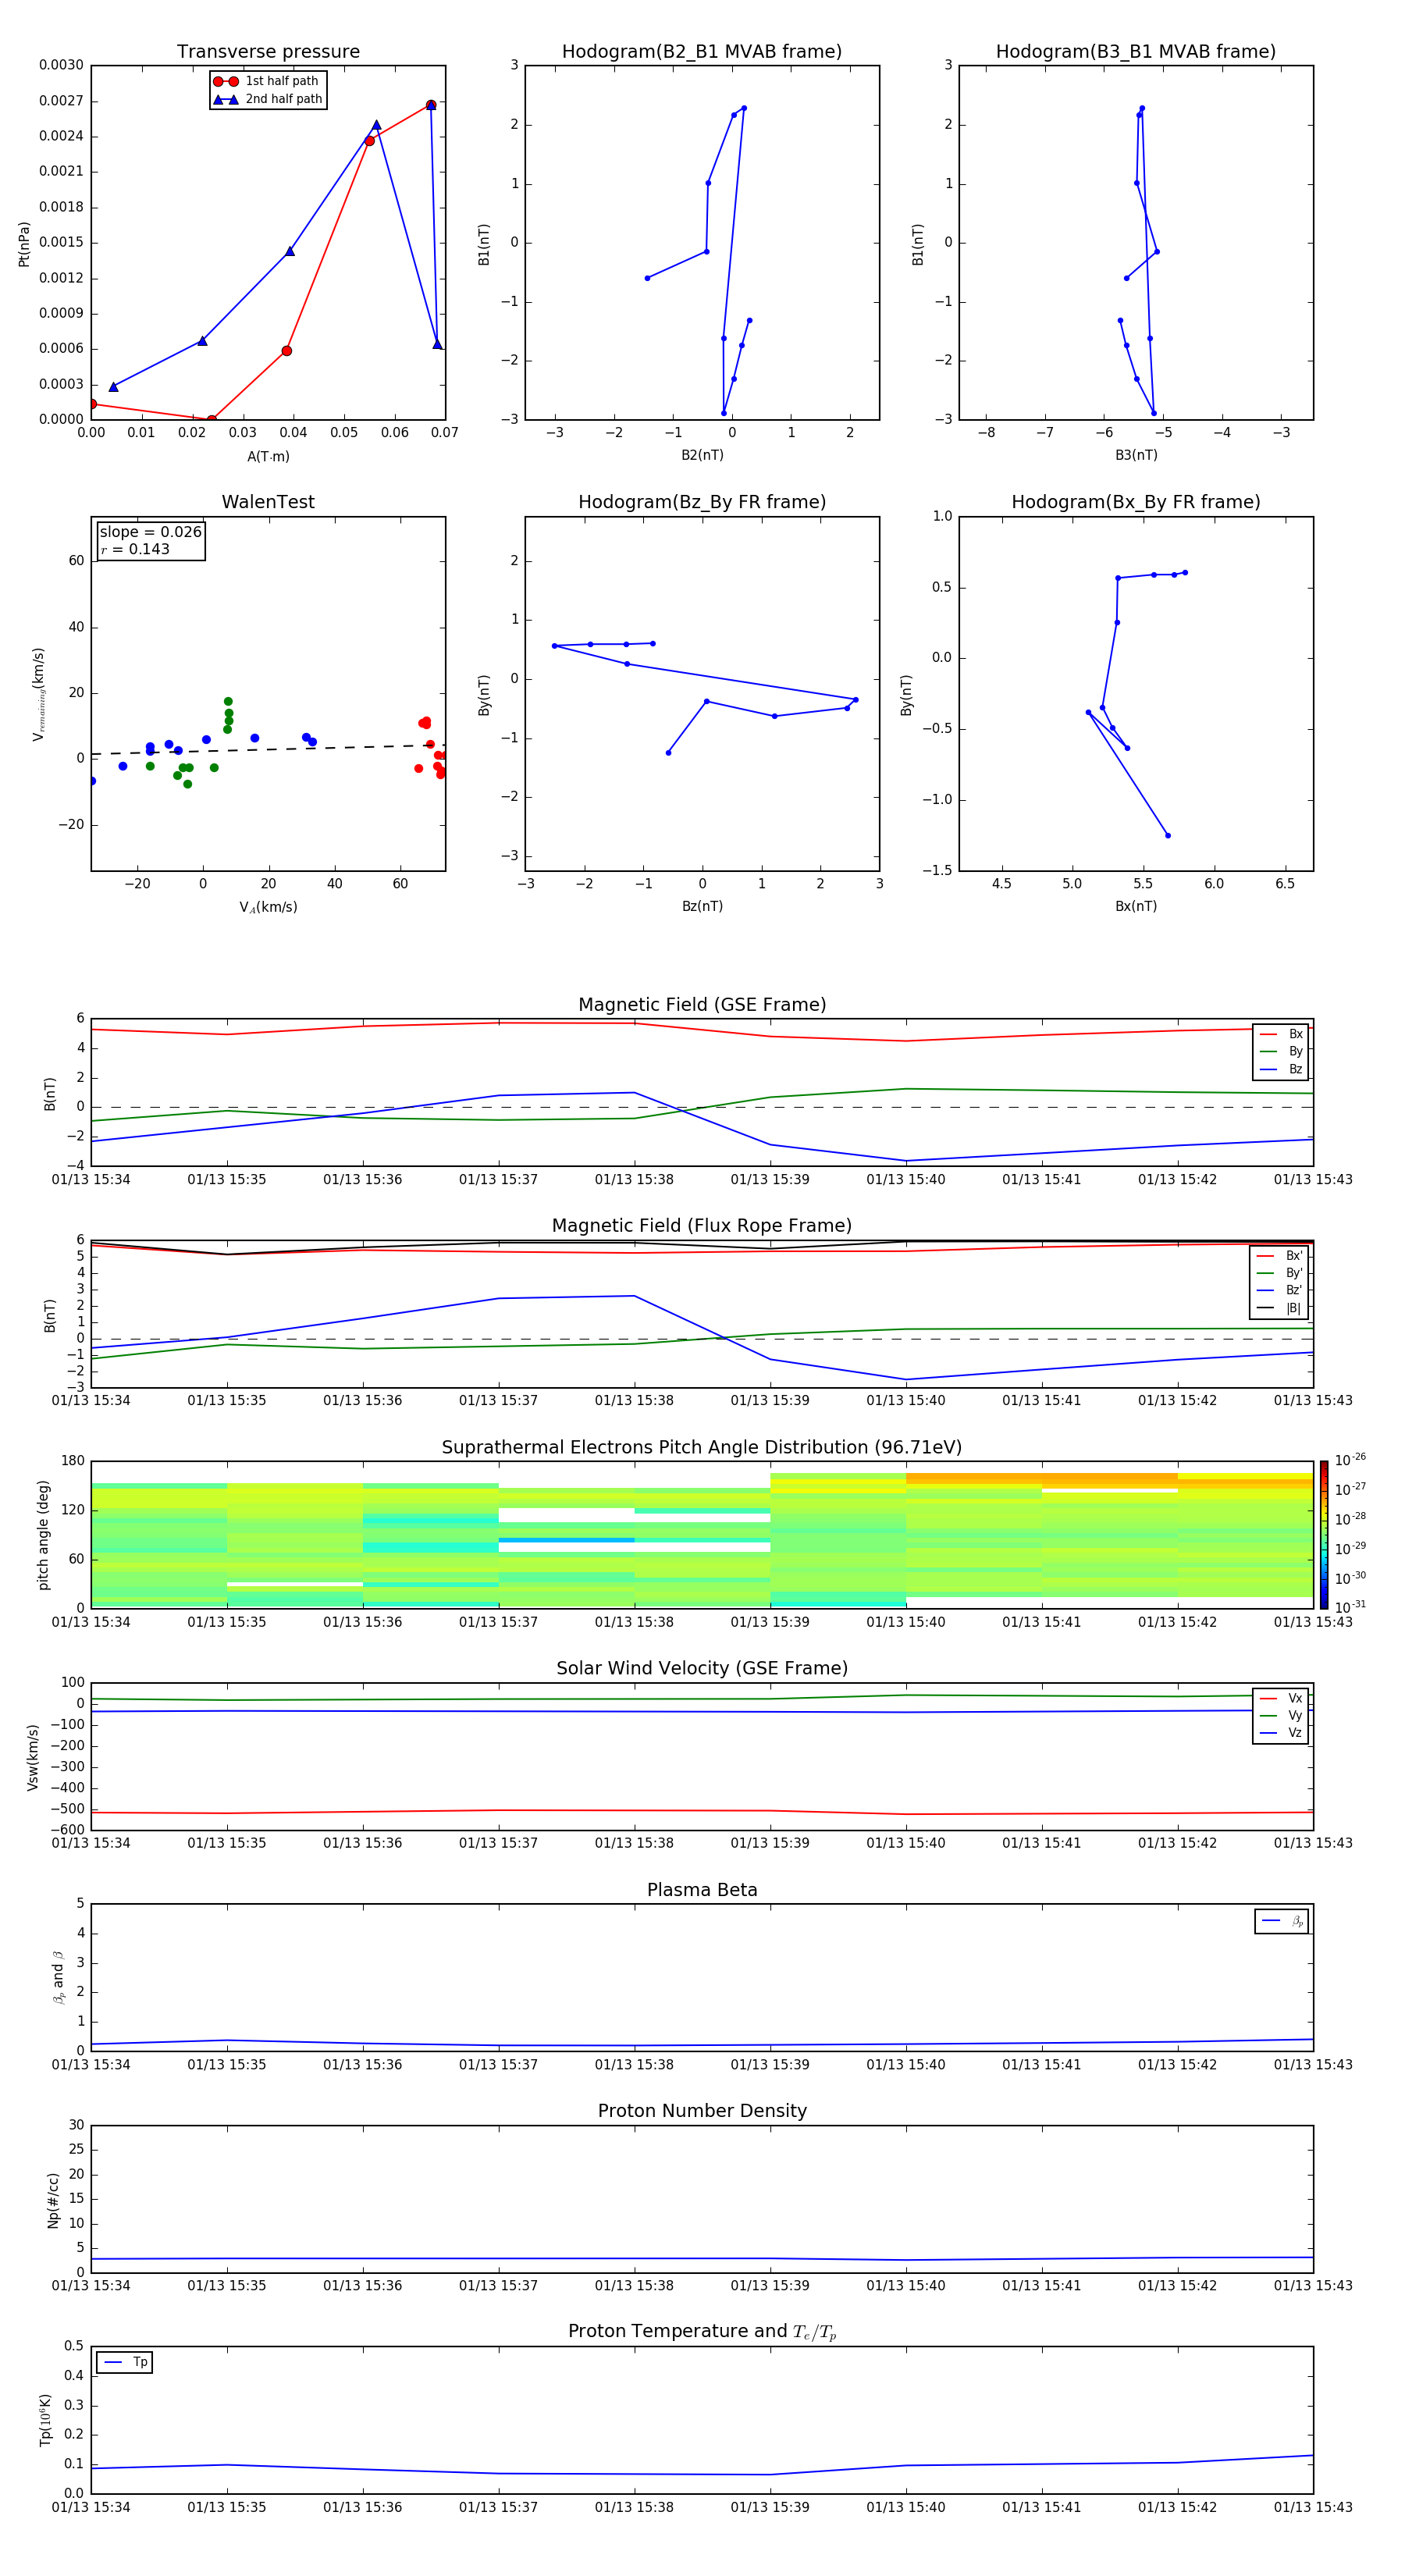This screenshot has width=1405, height=2576.
Task: Click the "r = 0.143" correlation annotation
Action: (x=135, y=549)
